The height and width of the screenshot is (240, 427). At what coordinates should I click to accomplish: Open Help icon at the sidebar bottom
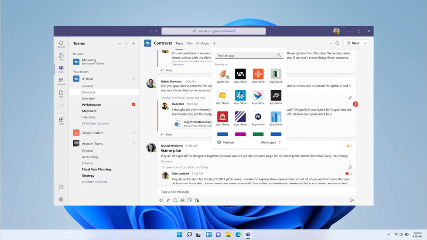point(61,187)
